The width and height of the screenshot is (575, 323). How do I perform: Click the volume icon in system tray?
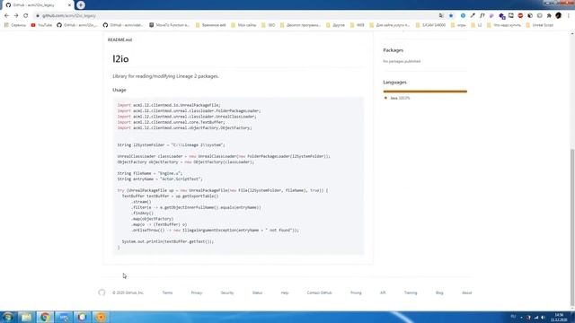point(543,318)
